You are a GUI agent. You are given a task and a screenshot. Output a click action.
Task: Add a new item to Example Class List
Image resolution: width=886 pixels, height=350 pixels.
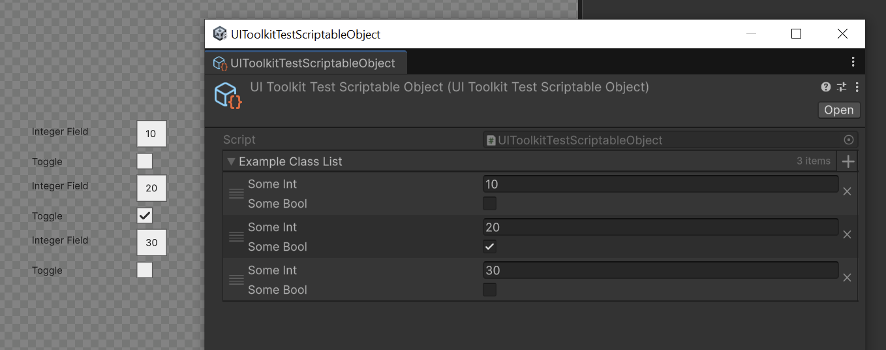coord(848,161)
